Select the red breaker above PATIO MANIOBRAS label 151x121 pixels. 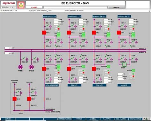coord(44,69)
